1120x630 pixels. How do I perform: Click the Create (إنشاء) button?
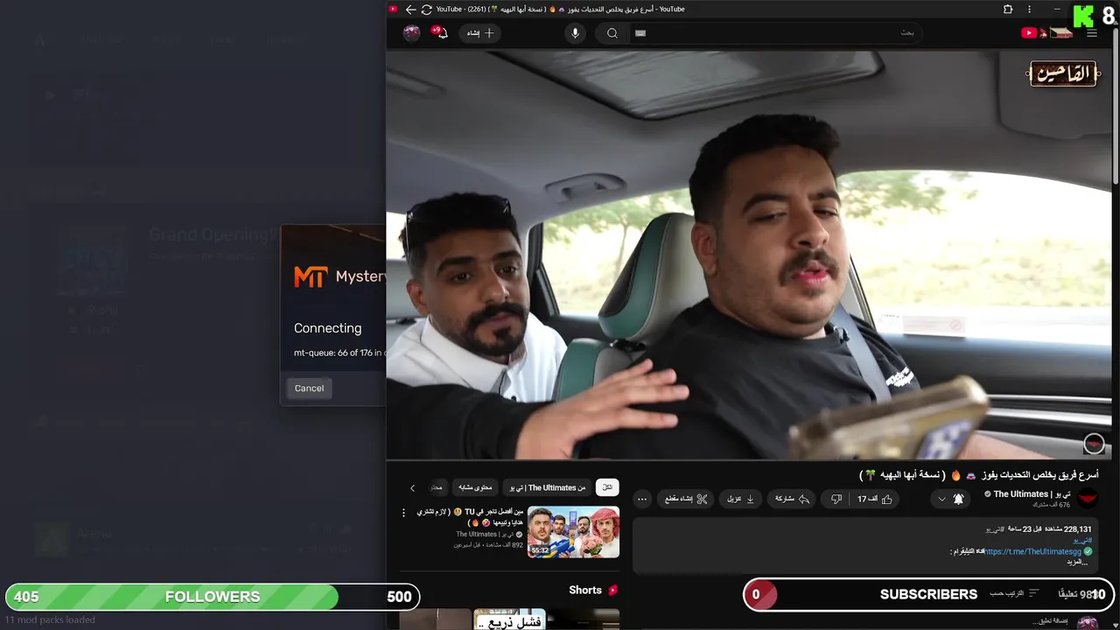tap(481, 33)
